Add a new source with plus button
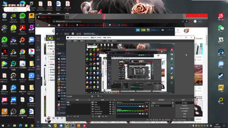 tap(93, 116)
